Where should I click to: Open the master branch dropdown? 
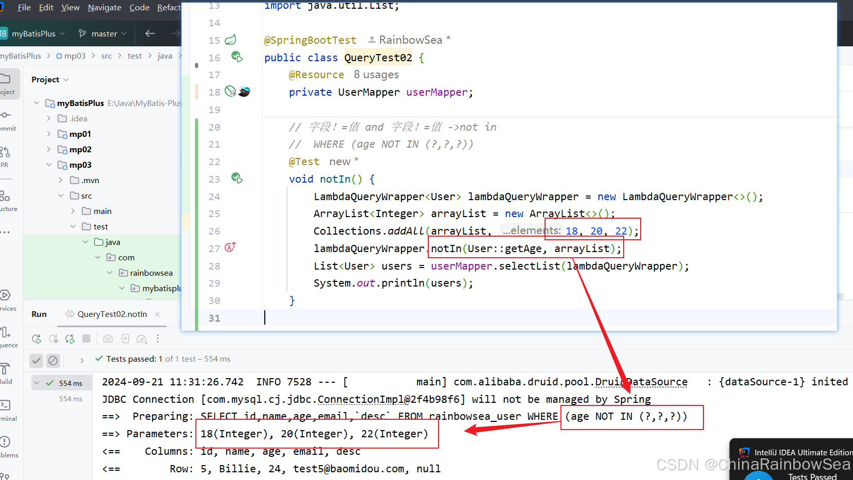click(103, 33)
